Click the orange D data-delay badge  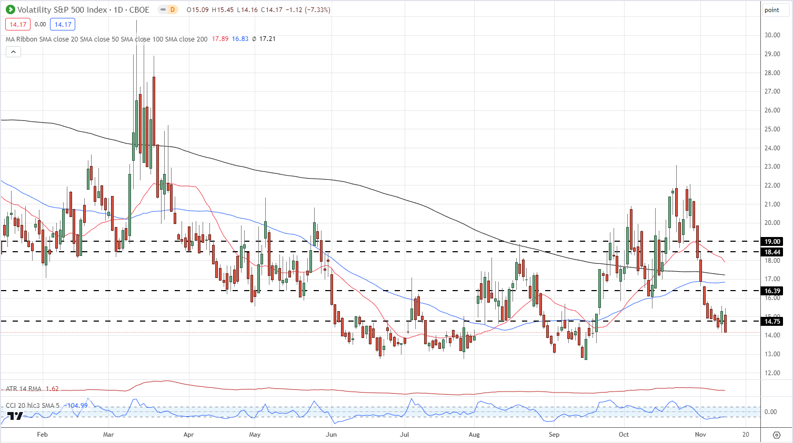coord(173,9)
